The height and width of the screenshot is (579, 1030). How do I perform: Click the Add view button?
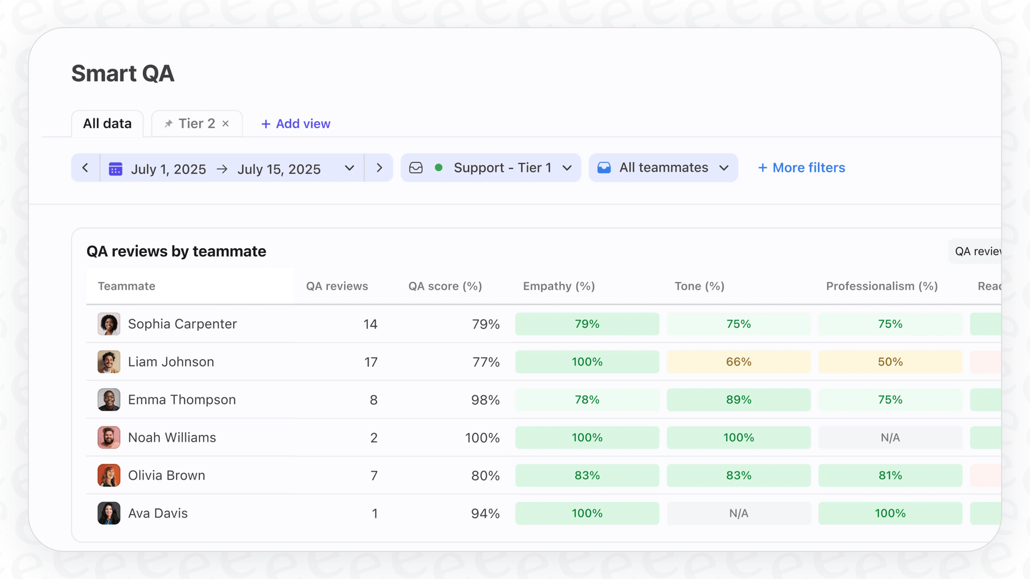tap(296, 124)
